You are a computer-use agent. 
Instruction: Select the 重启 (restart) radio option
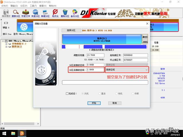tap(100, 94)
